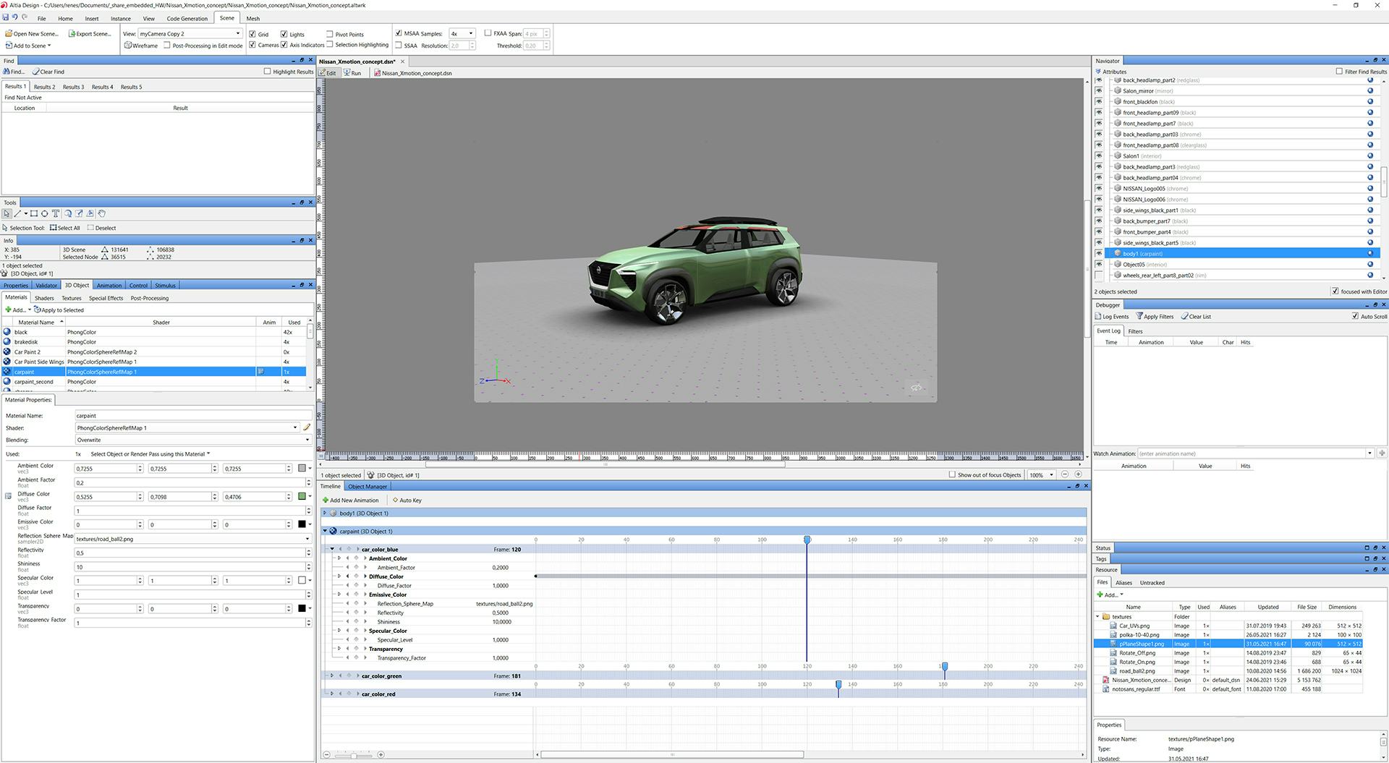Activate the Text tool
The width and height of the screenshot is (1389, 763).
55,214
